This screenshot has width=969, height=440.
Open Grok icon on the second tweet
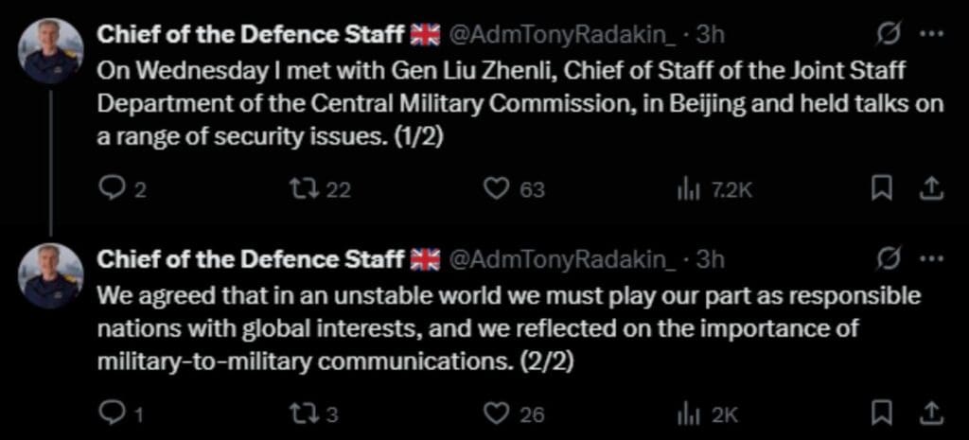(887, 258)
